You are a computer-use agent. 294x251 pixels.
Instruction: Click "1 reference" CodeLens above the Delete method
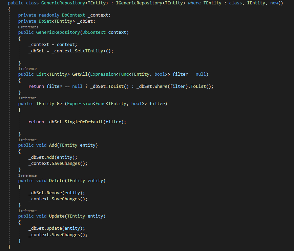[27, 175]
